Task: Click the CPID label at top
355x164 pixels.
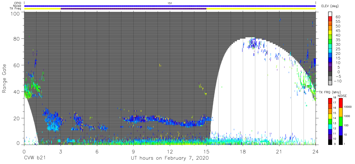Action: click(x=17, y=3)
